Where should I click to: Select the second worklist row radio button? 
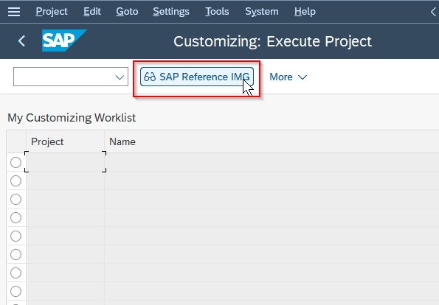(15, 181)
